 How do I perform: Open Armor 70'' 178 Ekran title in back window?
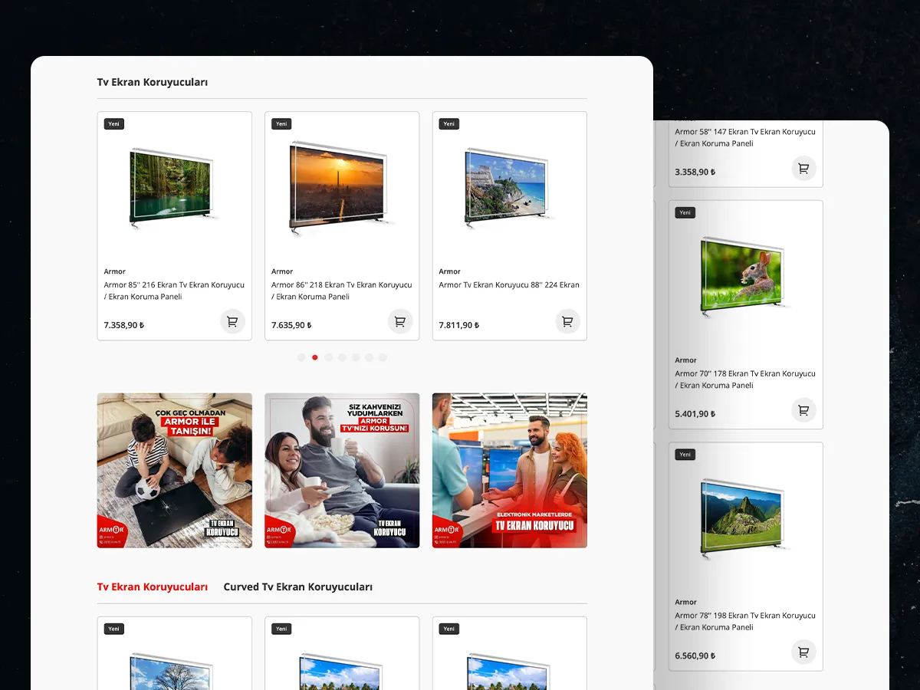[745, 379]
